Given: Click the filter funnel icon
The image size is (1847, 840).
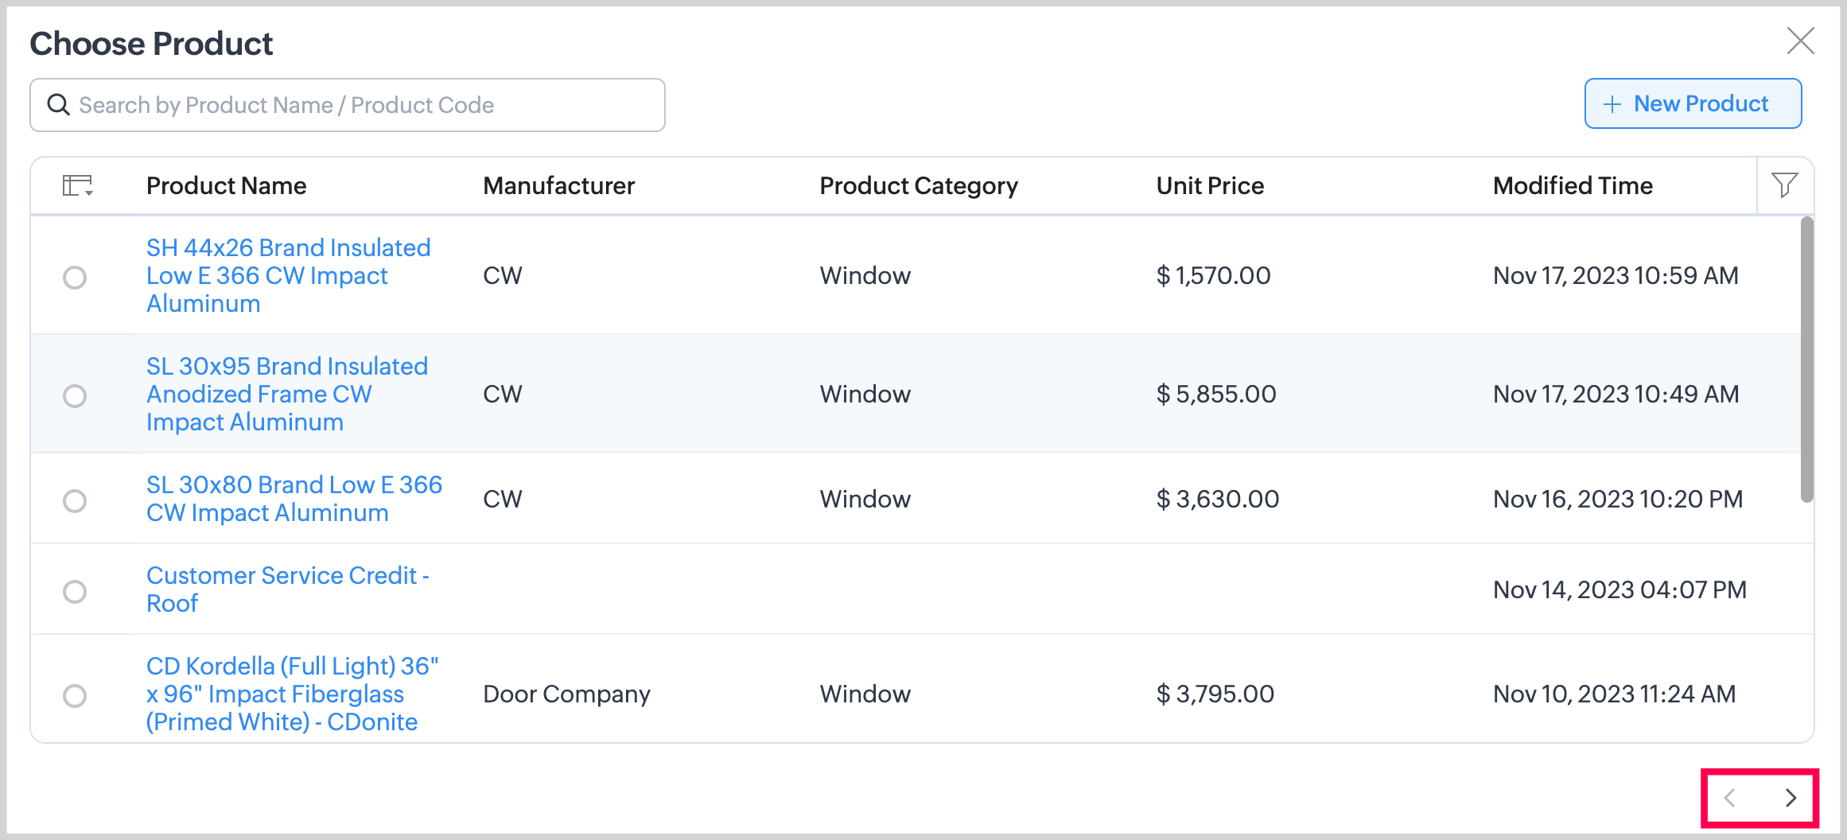Looking at the screenshot, I should pyautogui.click(x=1784, y=185).
